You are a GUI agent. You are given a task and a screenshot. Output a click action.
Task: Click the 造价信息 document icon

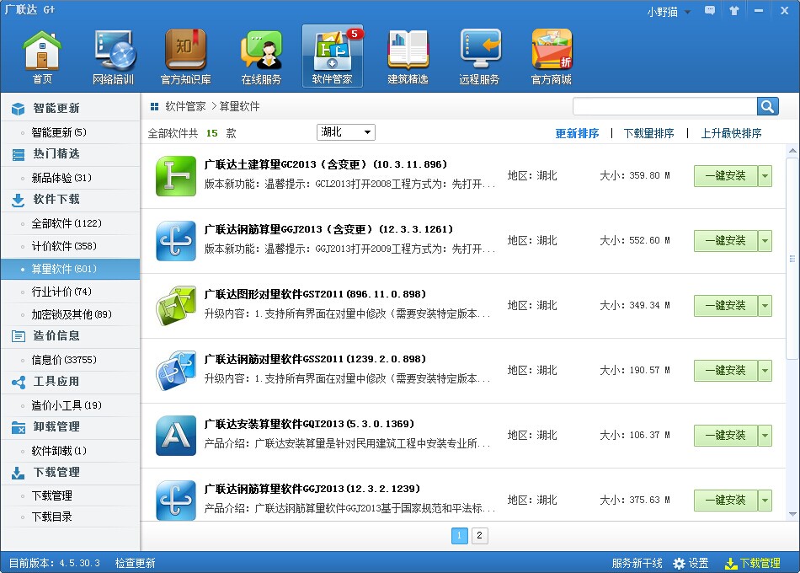pos(18,336)
